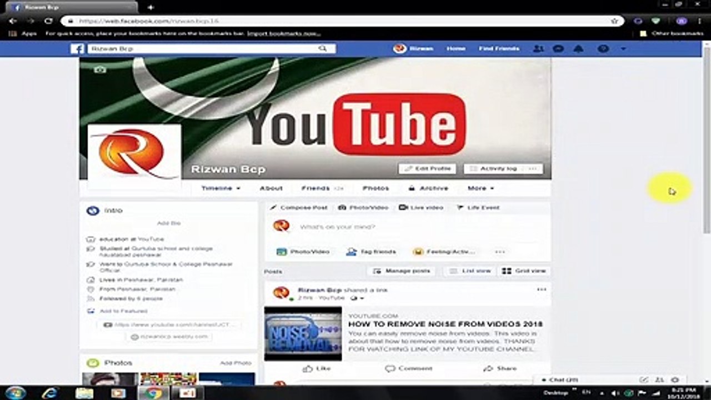
Task: Open cover more options ellipsis
Action: 532,168
